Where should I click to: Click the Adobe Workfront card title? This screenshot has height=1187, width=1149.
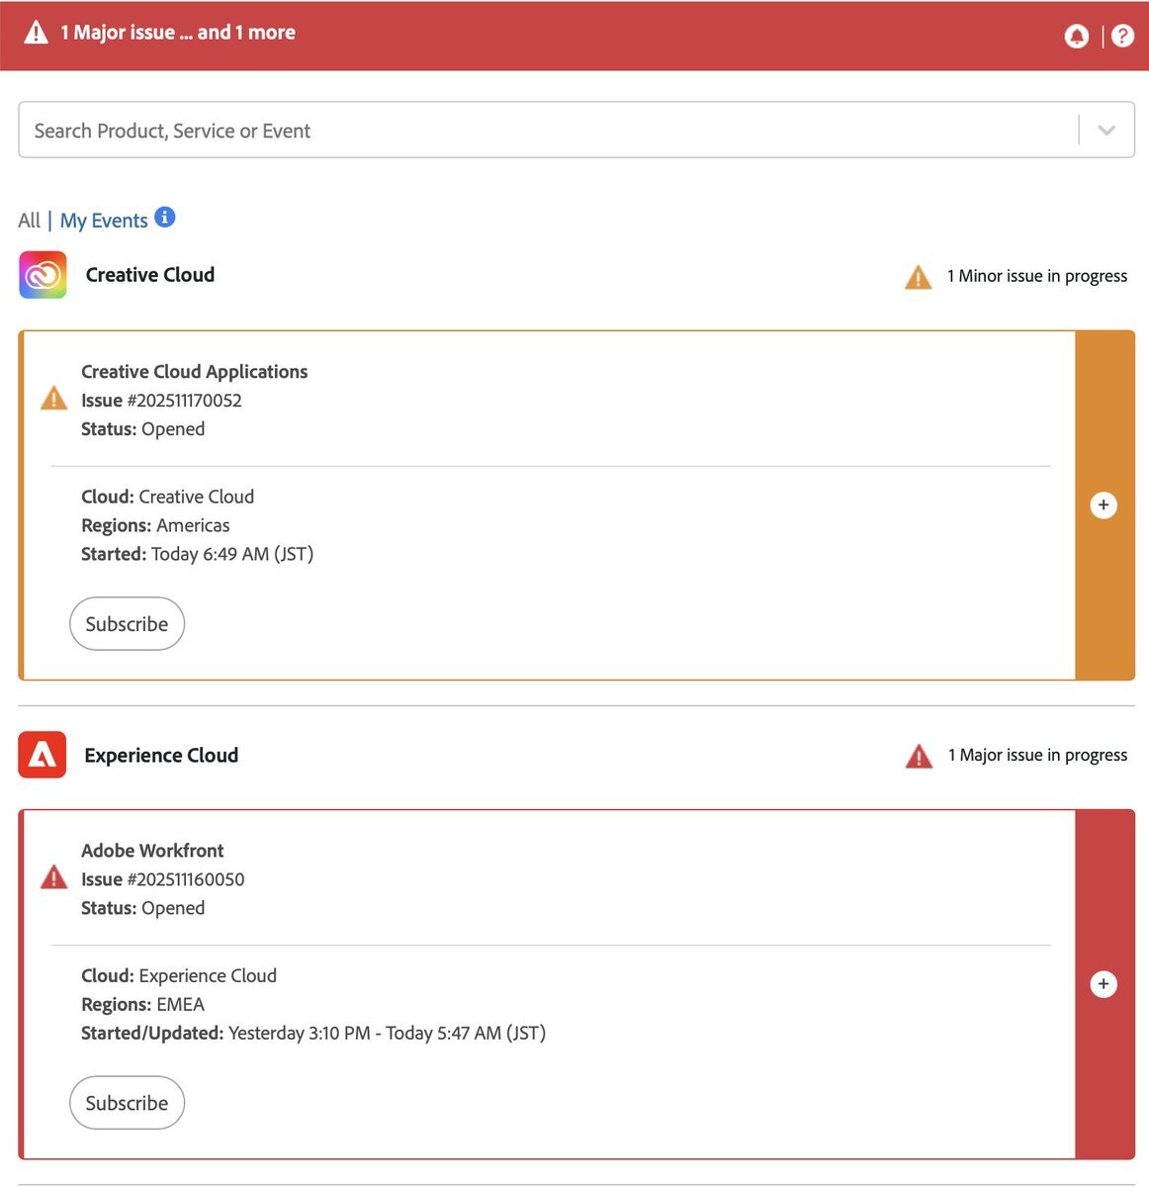pyautogui.click(x=152, y=851)
